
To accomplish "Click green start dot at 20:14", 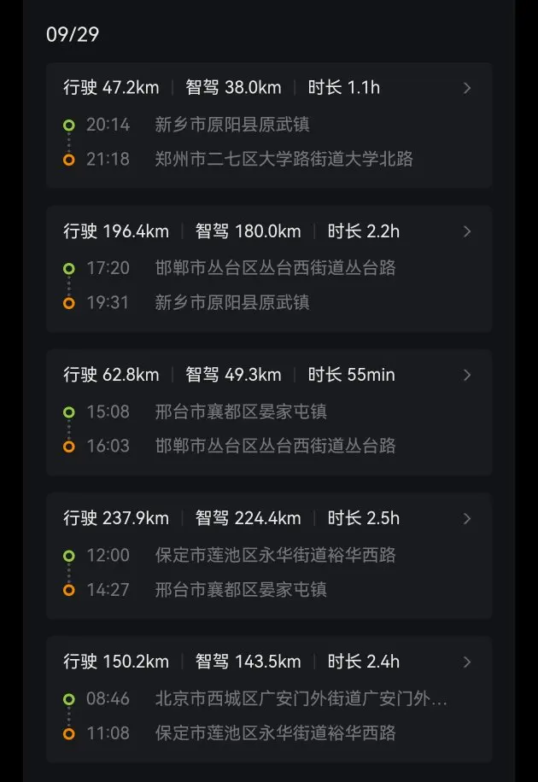I will pyautogui.click(x=68, y=125).
